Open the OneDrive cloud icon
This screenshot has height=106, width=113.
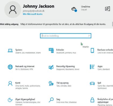pos(74,9)
